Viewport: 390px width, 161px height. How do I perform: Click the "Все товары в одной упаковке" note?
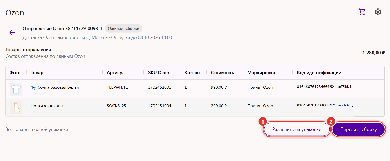click(37, 130)
